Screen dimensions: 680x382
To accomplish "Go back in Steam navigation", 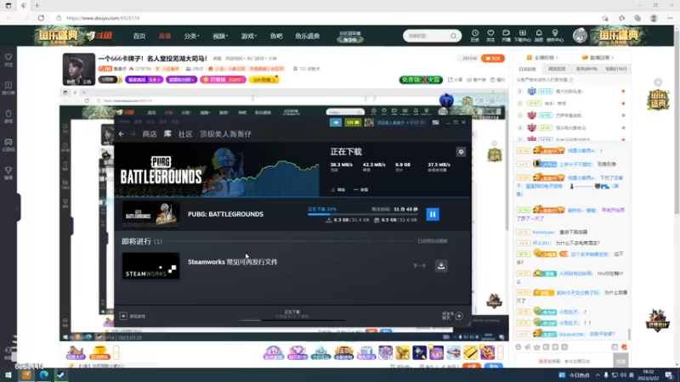I will tap(122, 134).
